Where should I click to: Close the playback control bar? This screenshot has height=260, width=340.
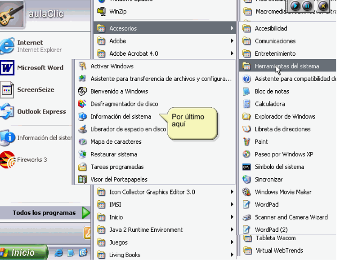pos(323,6)
